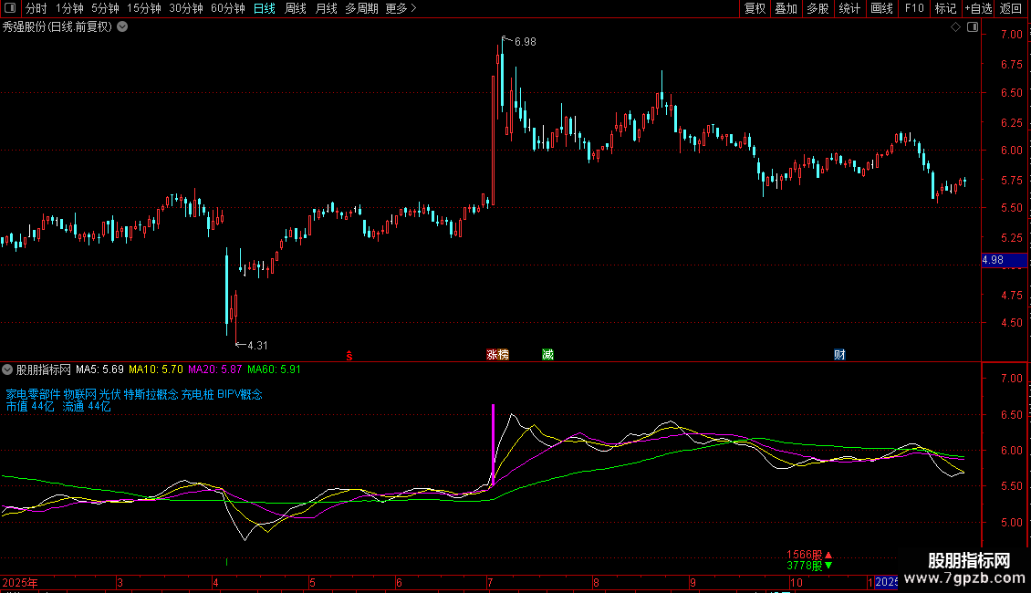Screen dimensions: 1031x593
Task: Open 多周期 multi-period view
Action: (x=361, y=8)
